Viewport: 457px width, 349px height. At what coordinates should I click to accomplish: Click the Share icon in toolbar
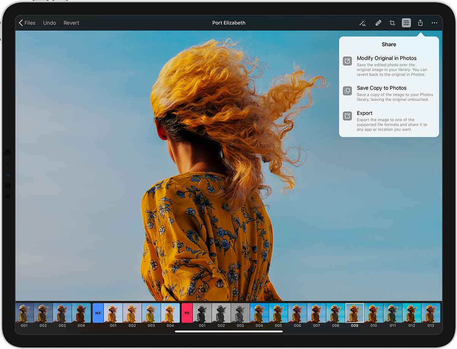pyautogui.click(x=420, y=23)
